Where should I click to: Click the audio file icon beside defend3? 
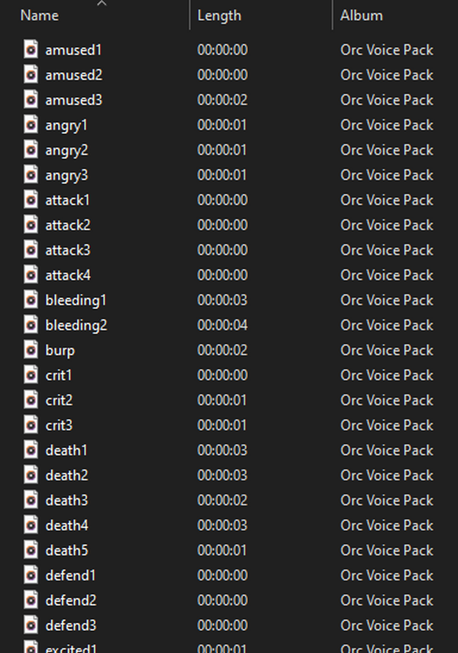point(31,626)
